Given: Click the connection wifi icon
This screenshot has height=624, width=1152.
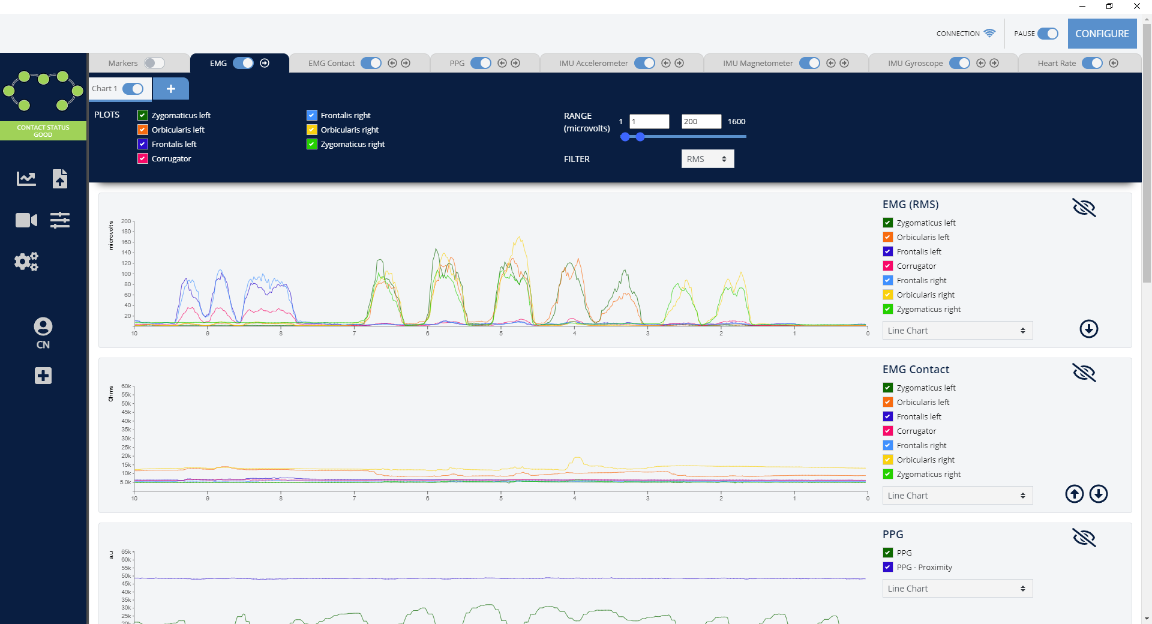Looking at the screenshot, I should (x=989, y=33).
